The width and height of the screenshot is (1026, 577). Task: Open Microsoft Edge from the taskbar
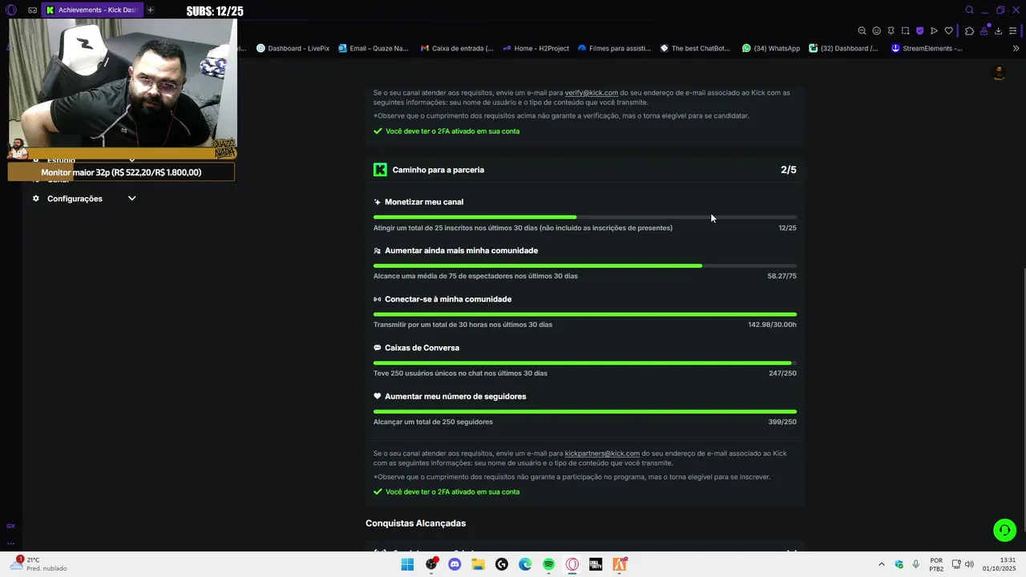click(525, 564)
